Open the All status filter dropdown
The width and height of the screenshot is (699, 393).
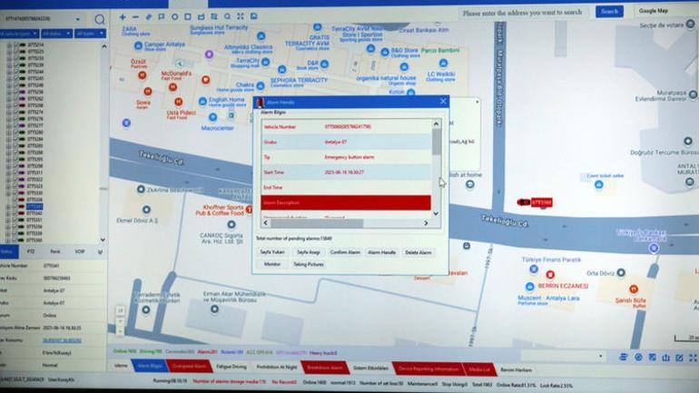point(56,34)
